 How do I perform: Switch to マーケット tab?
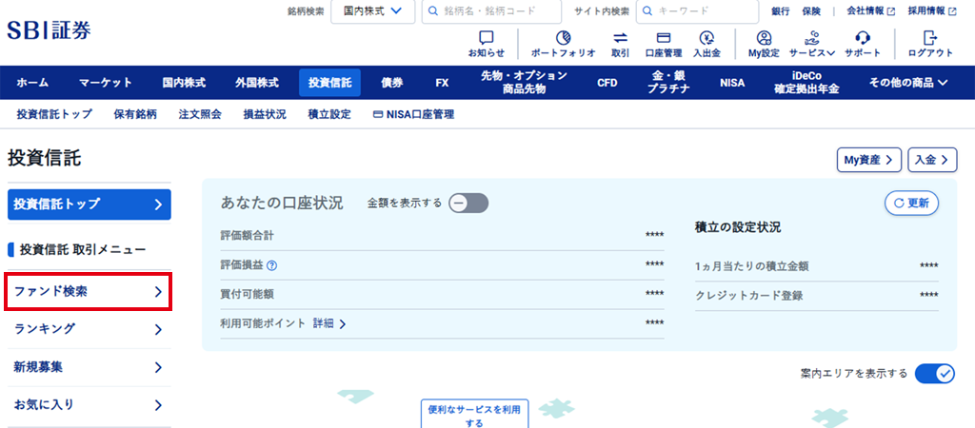[x=105, y=83]
